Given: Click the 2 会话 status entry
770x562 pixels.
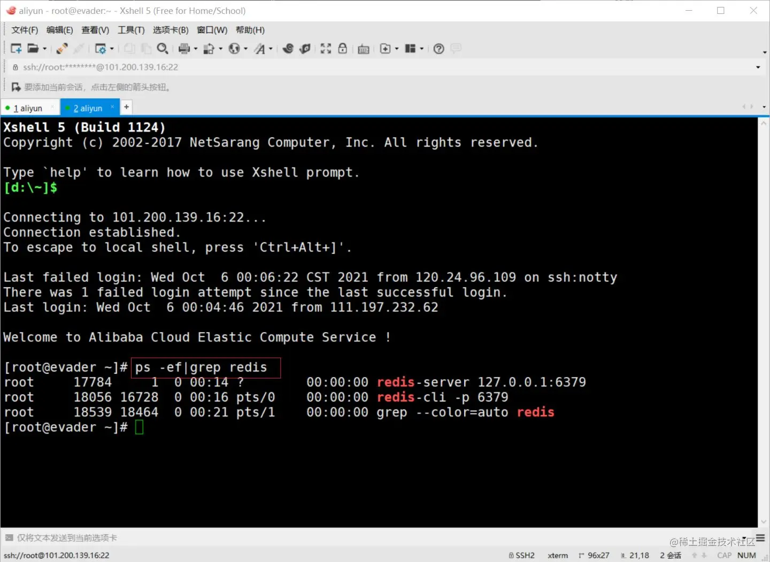Looking at the screenshot, I should (671, 556).
